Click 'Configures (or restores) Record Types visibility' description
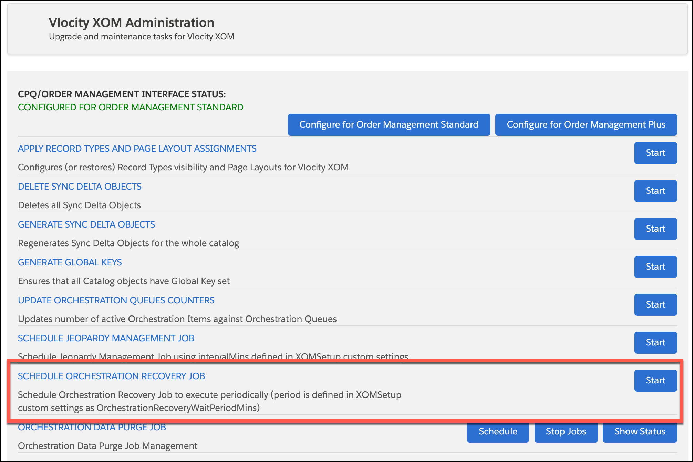Screen dimensions: 693x462 [183, 167]
